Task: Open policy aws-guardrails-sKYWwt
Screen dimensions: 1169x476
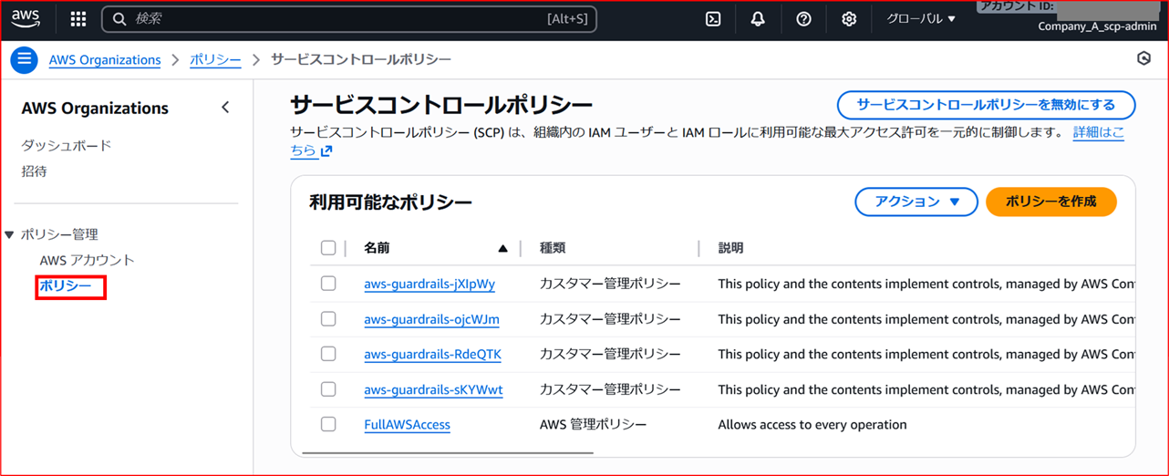Action: pyautogui.click(x=433, y=389)
